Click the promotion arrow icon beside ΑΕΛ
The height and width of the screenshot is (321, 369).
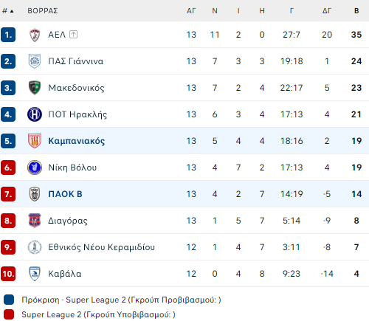(73, 35)
